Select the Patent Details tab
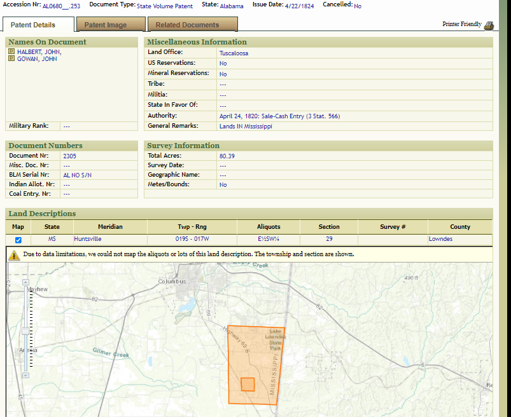511x417 pixels. 33,25
